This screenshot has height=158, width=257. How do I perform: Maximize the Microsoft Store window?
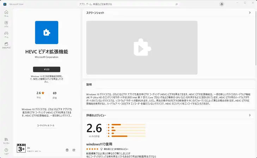point(245,3)
